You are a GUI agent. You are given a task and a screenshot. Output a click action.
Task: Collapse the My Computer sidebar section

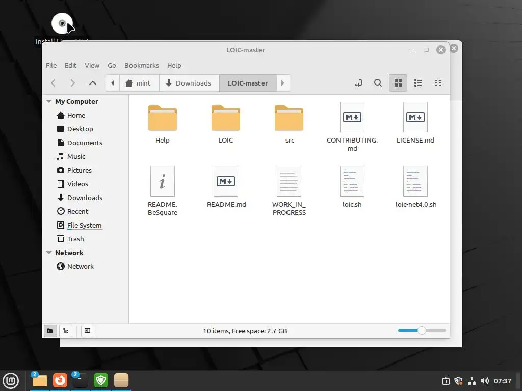pos(49,101)
